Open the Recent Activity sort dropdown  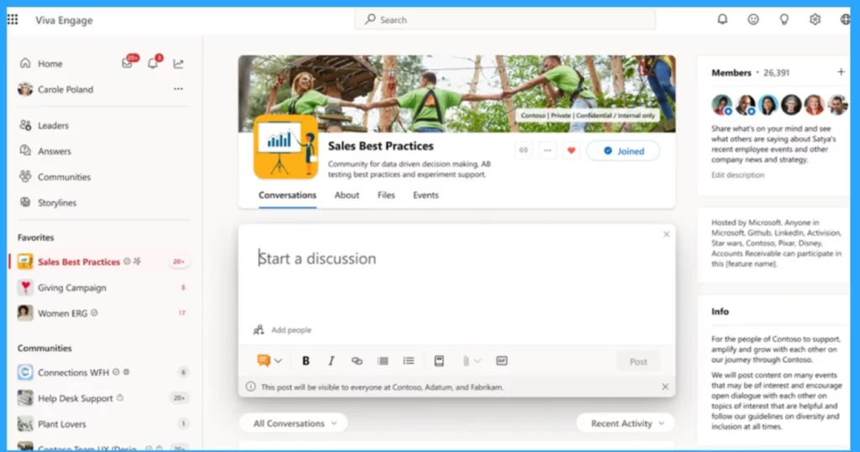coord(627,423)
